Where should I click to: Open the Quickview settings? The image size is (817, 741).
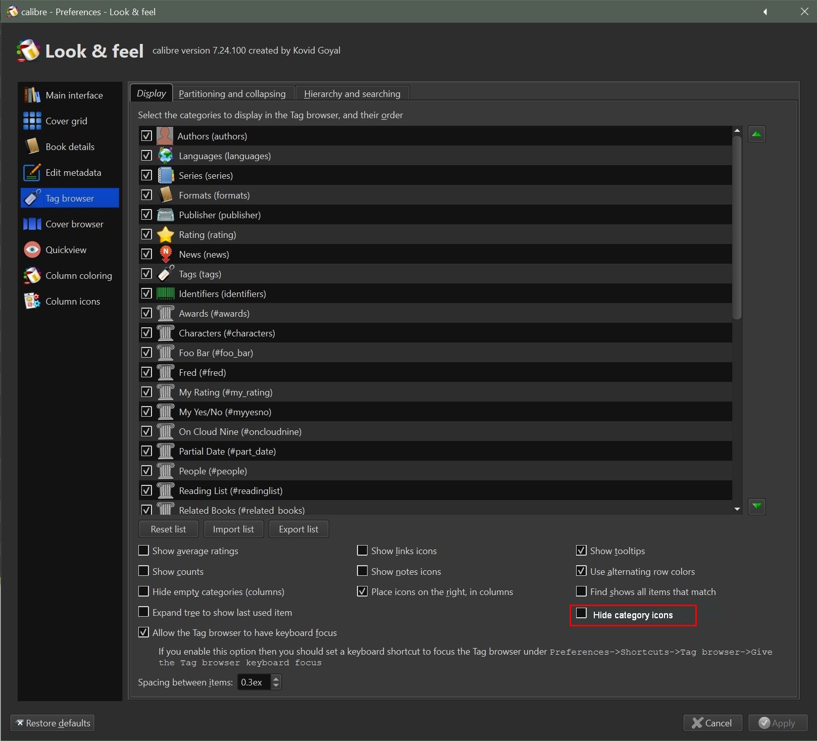[x=66, y=250]
